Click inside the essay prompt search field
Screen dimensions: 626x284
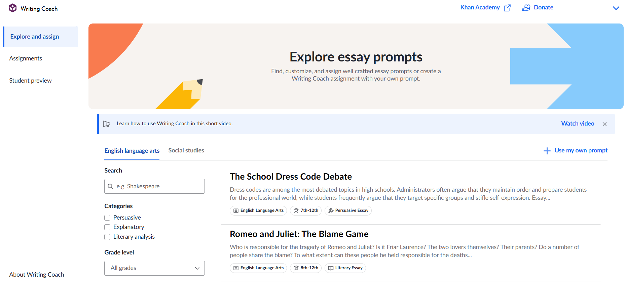click(x=154, y=186)
